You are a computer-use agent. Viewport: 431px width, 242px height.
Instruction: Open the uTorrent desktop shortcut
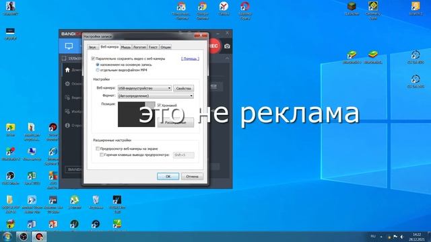click(x=75, y=202)
